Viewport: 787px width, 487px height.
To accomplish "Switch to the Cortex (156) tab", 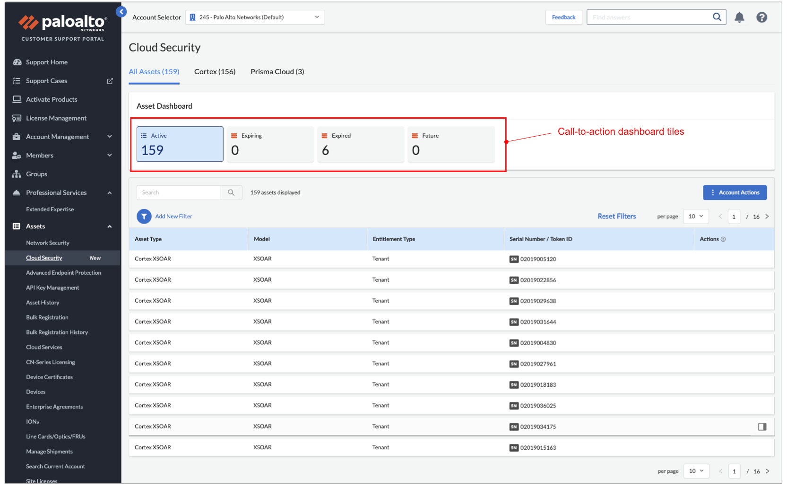I will pyautogui.click(x=215, y=72).
